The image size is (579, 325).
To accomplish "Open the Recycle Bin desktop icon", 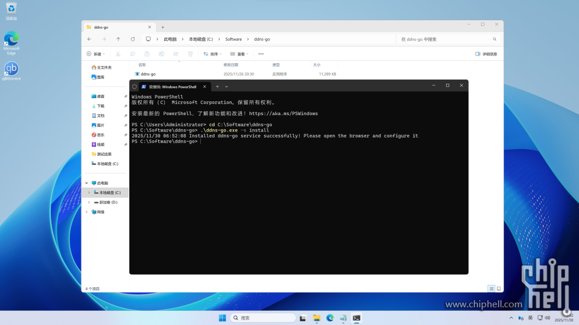I will (x=11, y=9).
